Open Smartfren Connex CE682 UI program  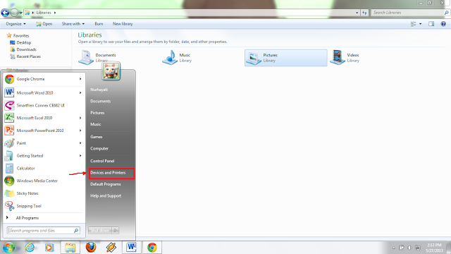coord(43,105)
